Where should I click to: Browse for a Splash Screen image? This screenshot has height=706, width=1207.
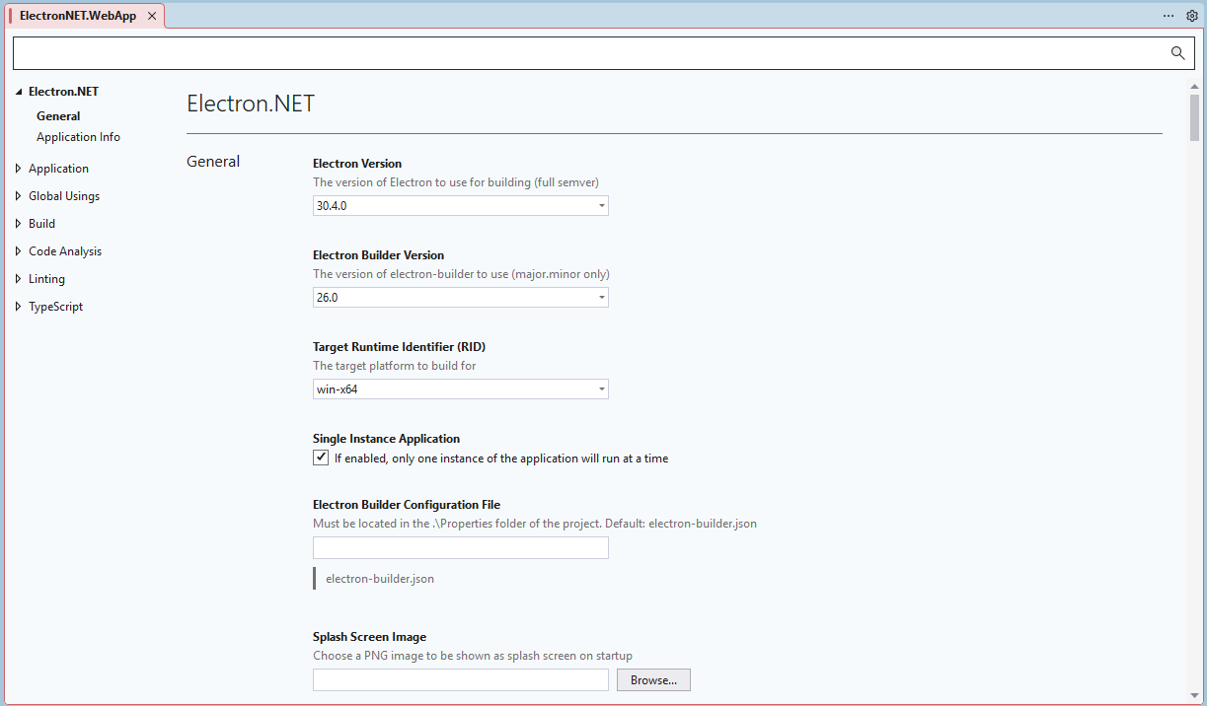(653, 679)
